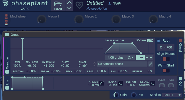The image size is (185, 100).
Task: Select previous sample with up chevron
Action: tap(94, 63)
